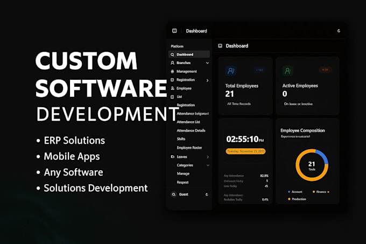Image resolution: width=366 pixels, height=244 pixels.
Task: Click the 21 count under Total Employees
Action: 229,94
